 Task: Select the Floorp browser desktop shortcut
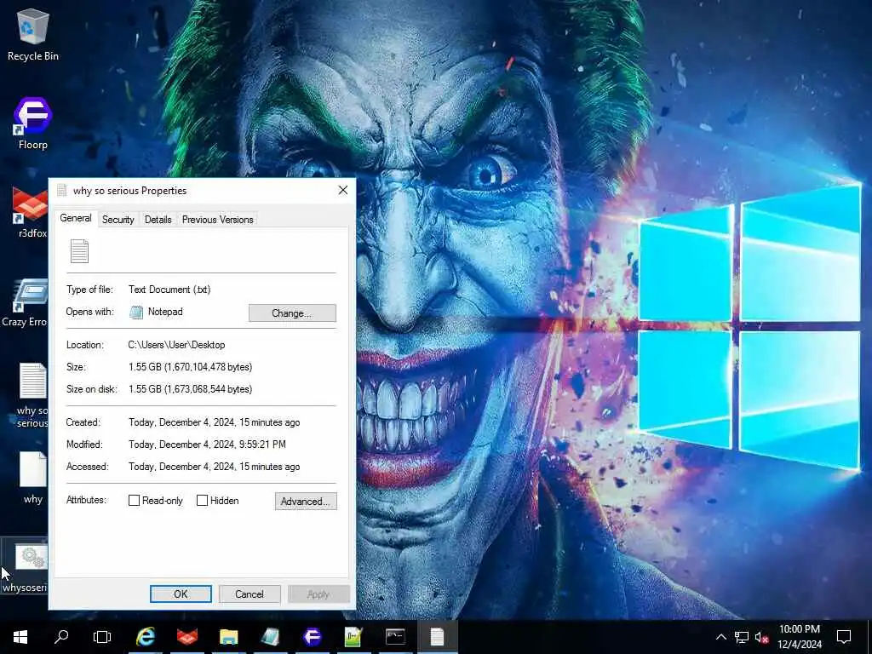pyautogui.click(x=33, y=123)
